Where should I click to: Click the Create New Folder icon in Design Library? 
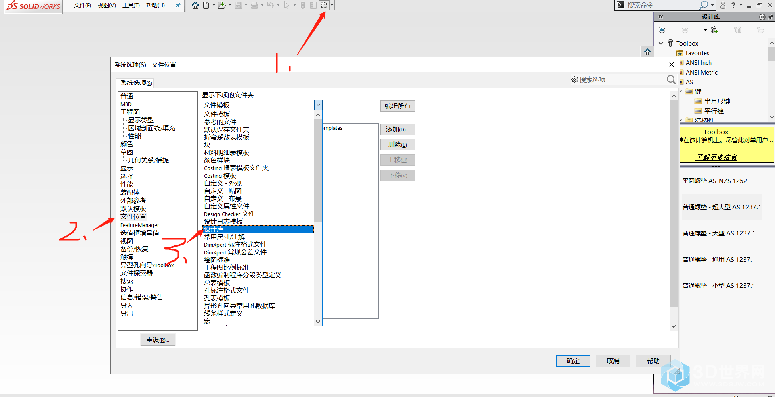(x=760, y=30)
